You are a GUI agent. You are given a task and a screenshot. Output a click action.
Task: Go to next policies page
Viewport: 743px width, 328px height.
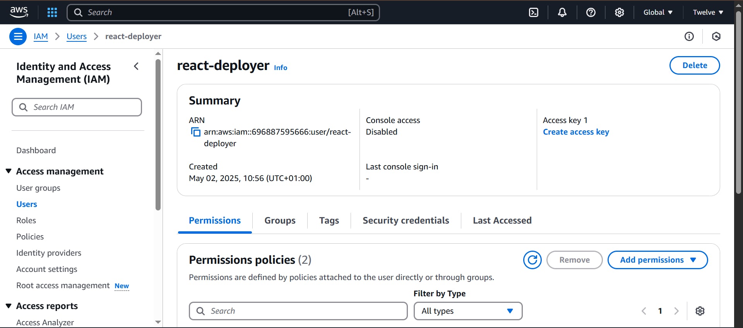click(676, 311)
